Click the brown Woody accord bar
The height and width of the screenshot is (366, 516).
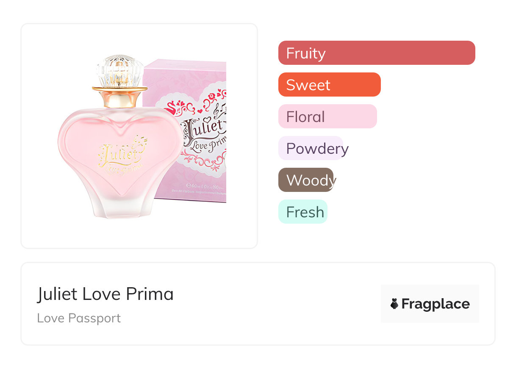pyautogui.click(x=306, y=180)
